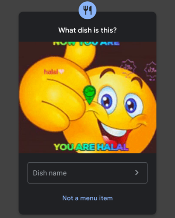Click the green location pin on the photo
The image size is (175, 218).
pos(89,95)
